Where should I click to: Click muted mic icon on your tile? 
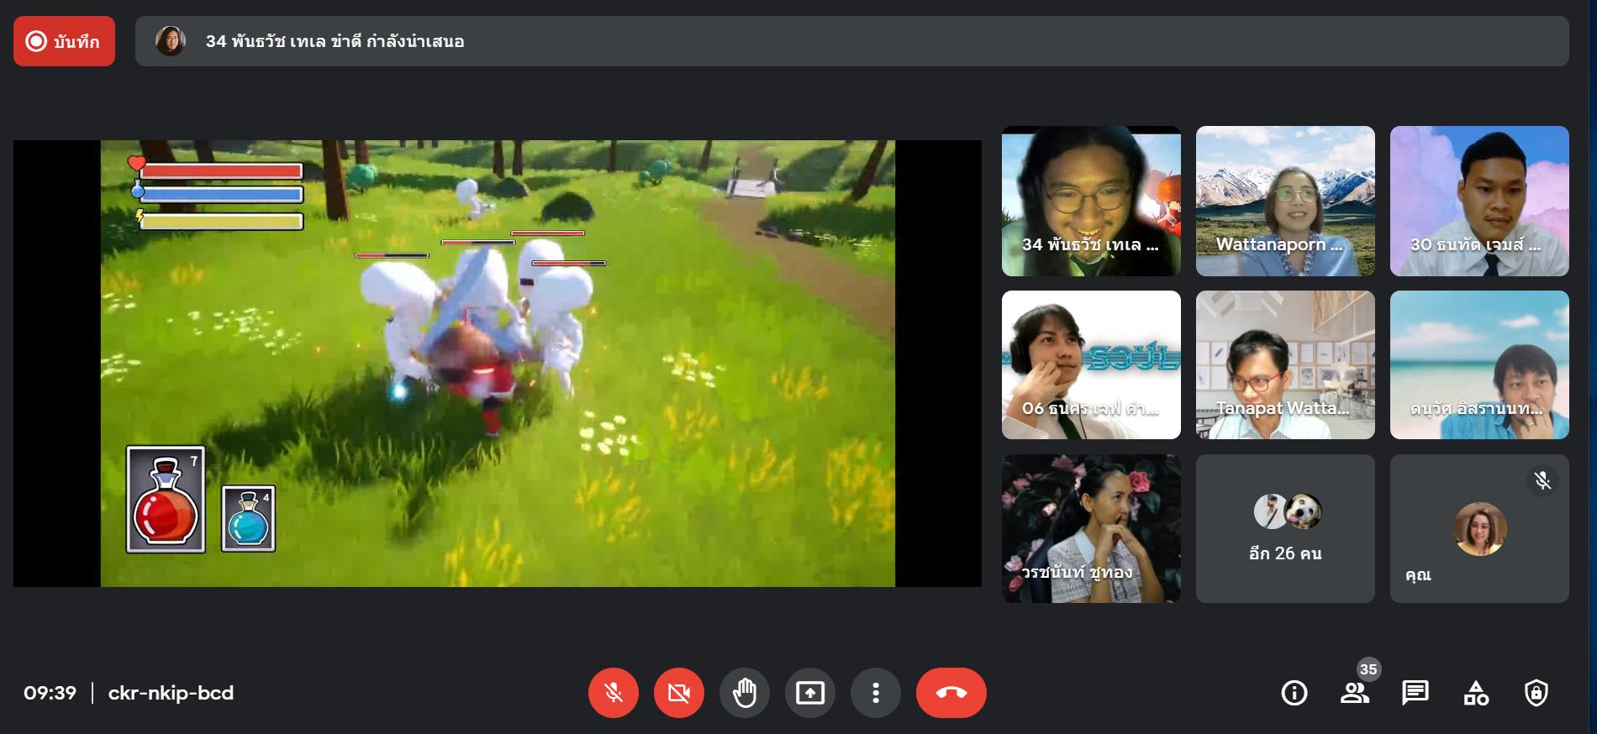[1542, 480]
